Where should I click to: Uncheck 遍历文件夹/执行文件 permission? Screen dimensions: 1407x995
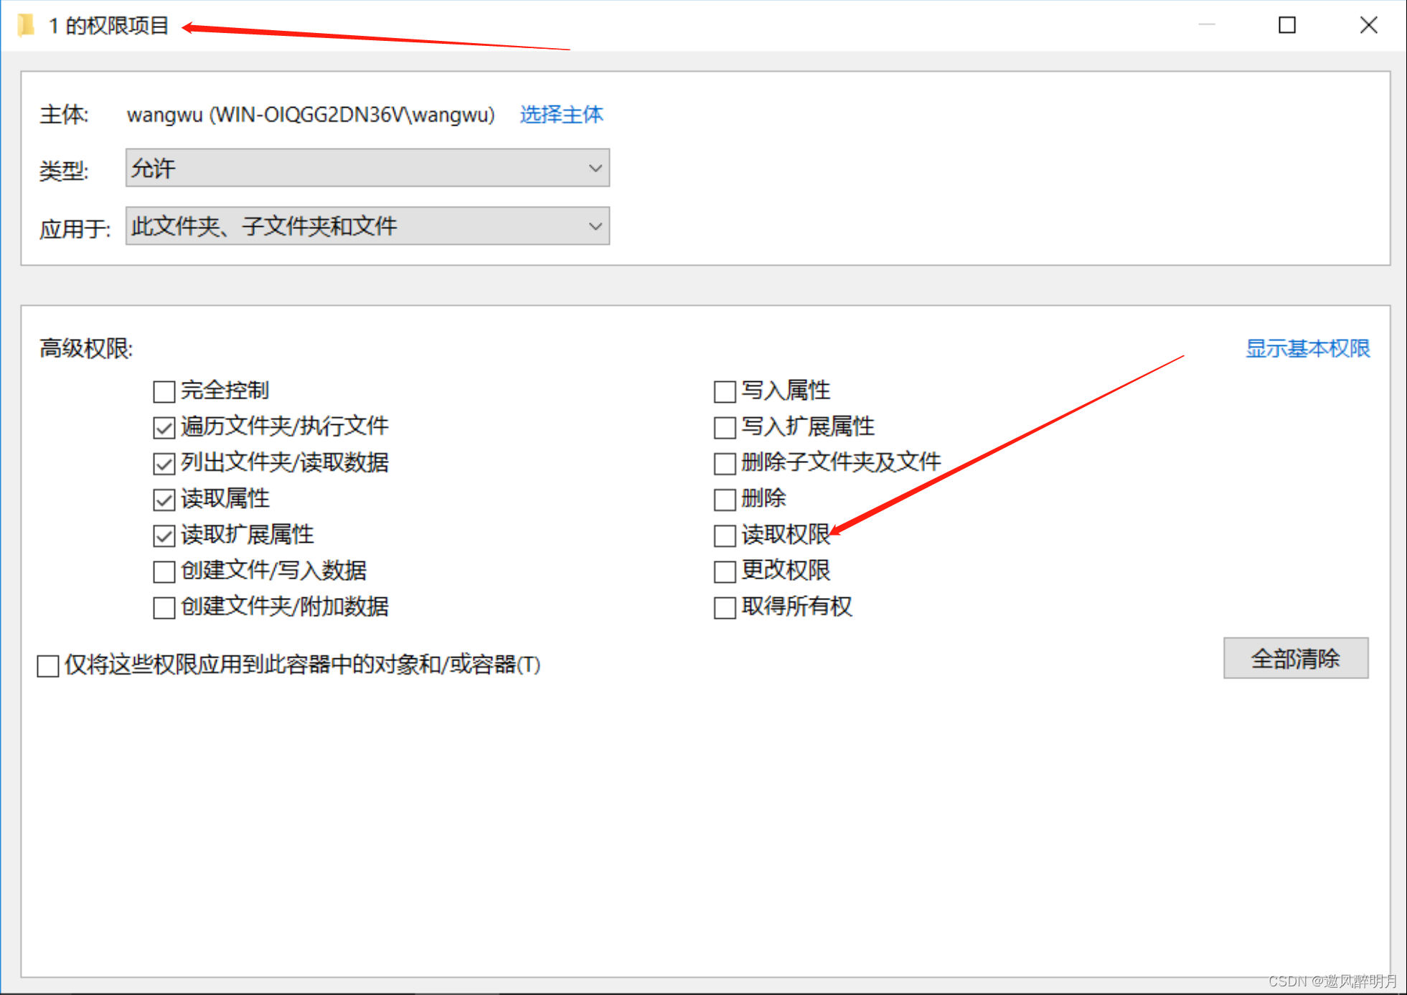pyautogui.click(x=164, y=428)
